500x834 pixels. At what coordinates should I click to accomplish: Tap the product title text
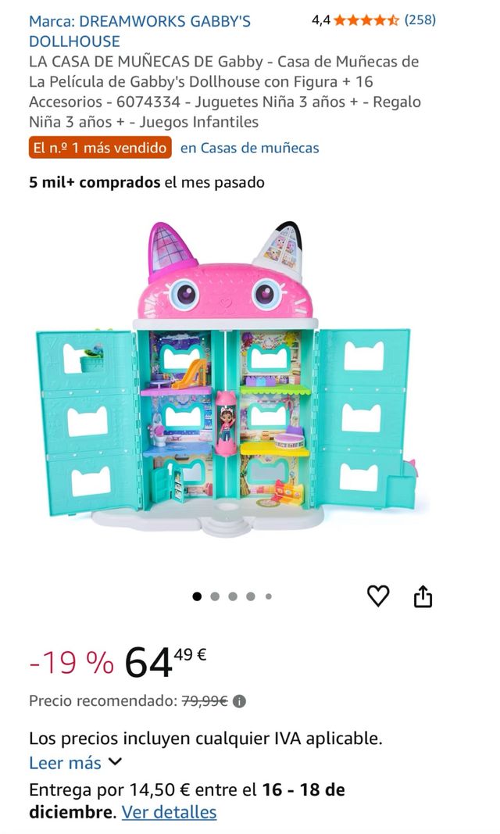tap(225, 91)
